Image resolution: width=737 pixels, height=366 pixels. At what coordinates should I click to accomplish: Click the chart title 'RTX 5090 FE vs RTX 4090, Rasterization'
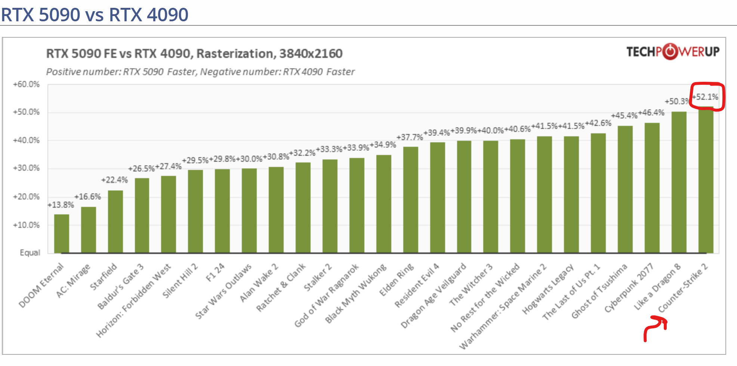pos(194,54)
